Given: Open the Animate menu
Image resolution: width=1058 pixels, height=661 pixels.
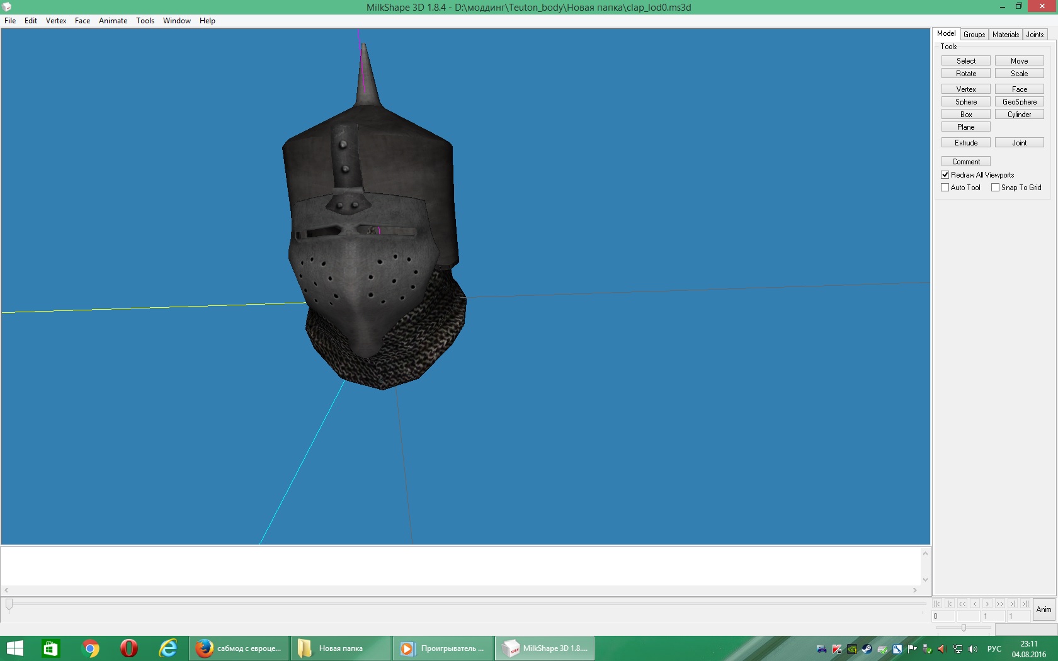Looking at the screenshot, I should [113, 21].
